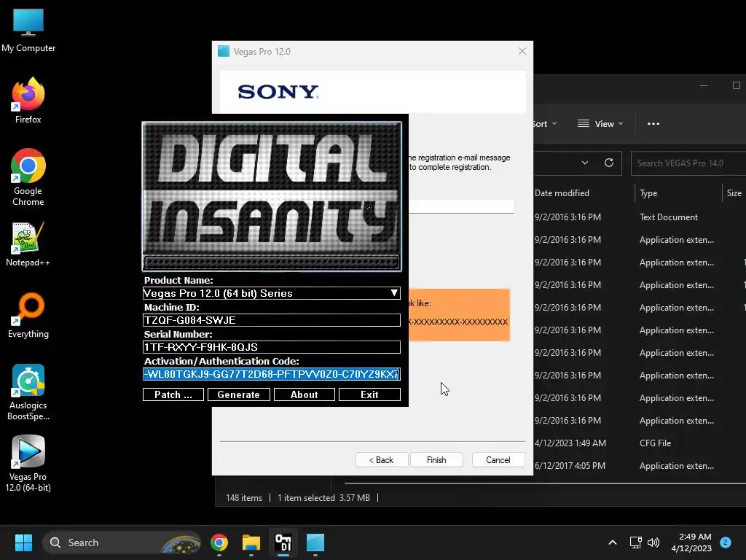Launch Firefox from desktop
Image resolution: width=746 pixels, height=560 pixels.
pyautogui.click(x=28, y=101)
